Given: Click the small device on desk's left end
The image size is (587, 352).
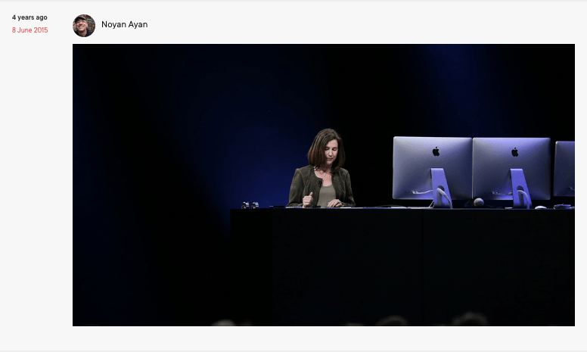Looking at the screenshot, I should tap(250, 204).
